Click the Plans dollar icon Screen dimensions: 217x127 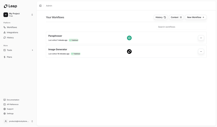click(x=5, y=57)
